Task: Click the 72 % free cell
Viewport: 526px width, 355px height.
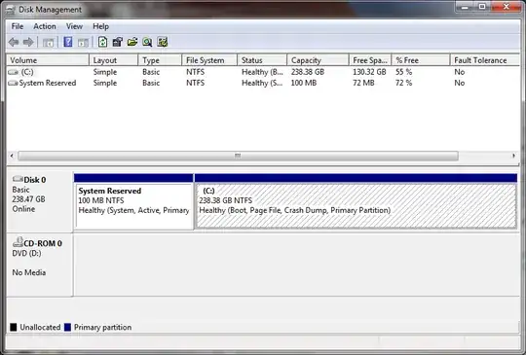Action: [403, 83]
